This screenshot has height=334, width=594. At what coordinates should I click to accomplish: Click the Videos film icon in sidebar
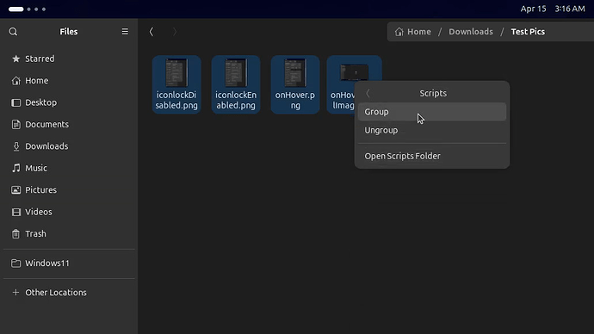15,212
